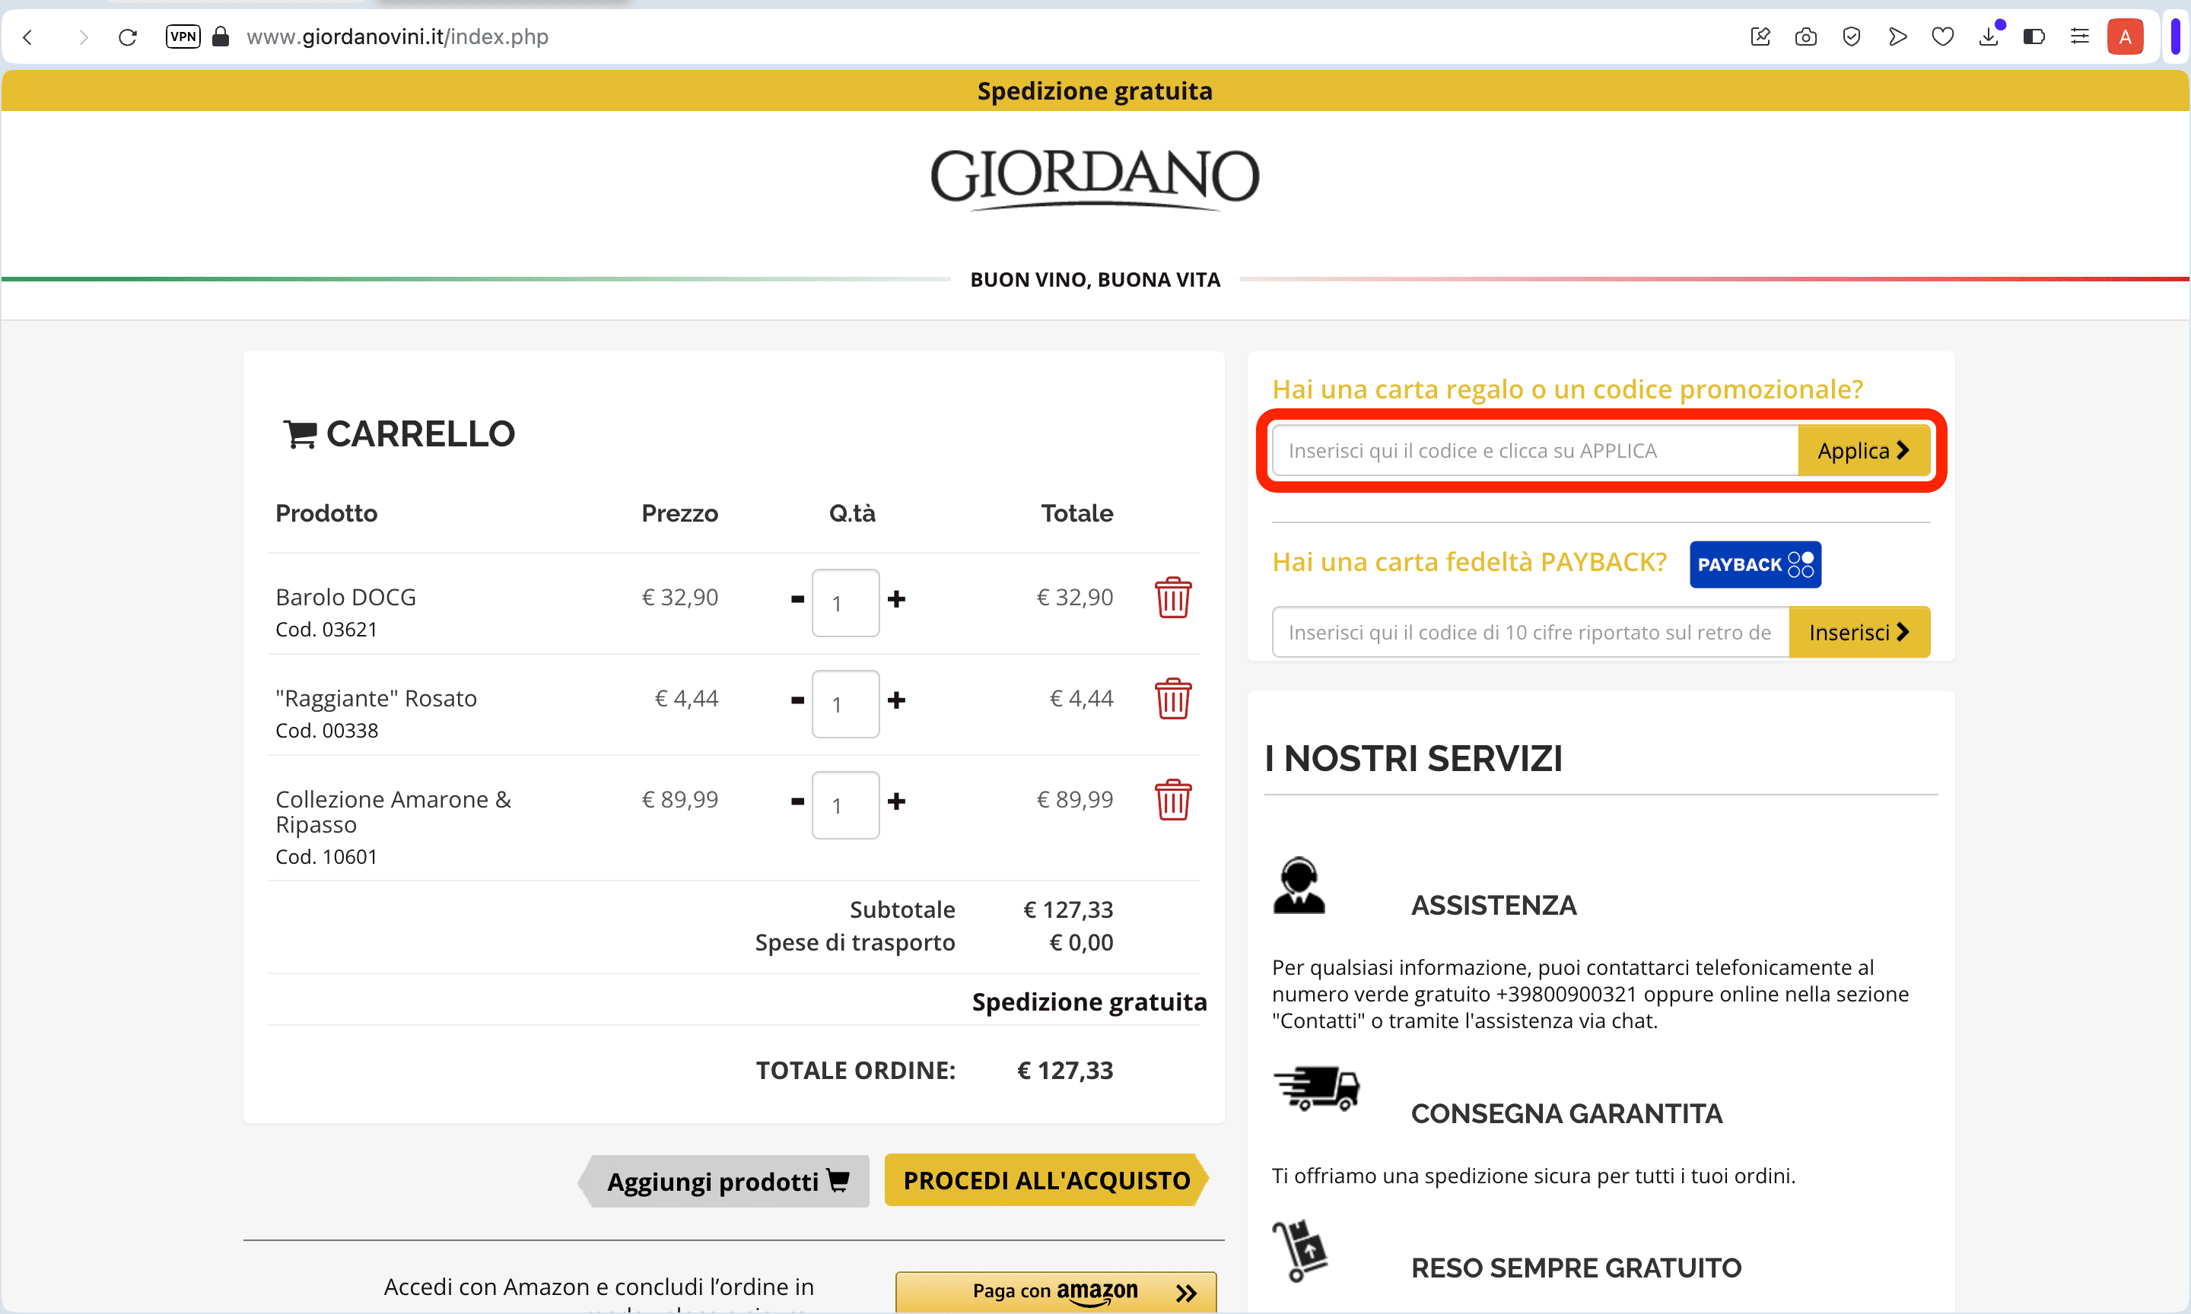Click the browser reload icon
The image size is (2191, 1314).
tap(128, 36)
